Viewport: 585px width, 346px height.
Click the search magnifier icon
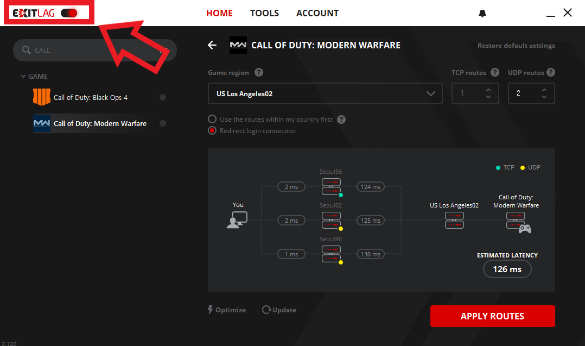(x=26, y=50)
